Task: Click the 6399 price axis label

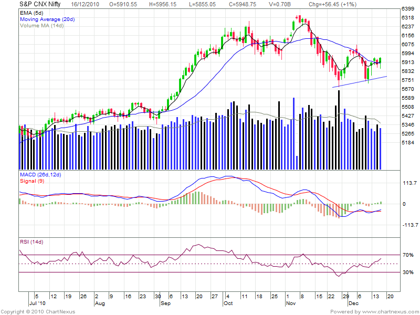Action: point(408,9)
